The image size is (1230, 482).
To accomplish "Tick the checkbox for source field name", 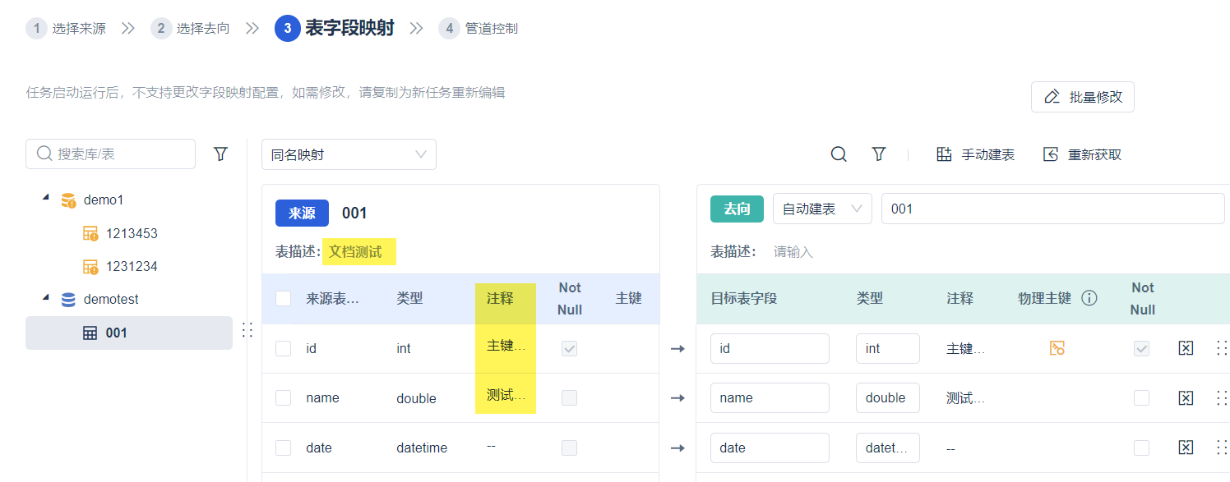I will pyautogui.click(x=284, y=398).
